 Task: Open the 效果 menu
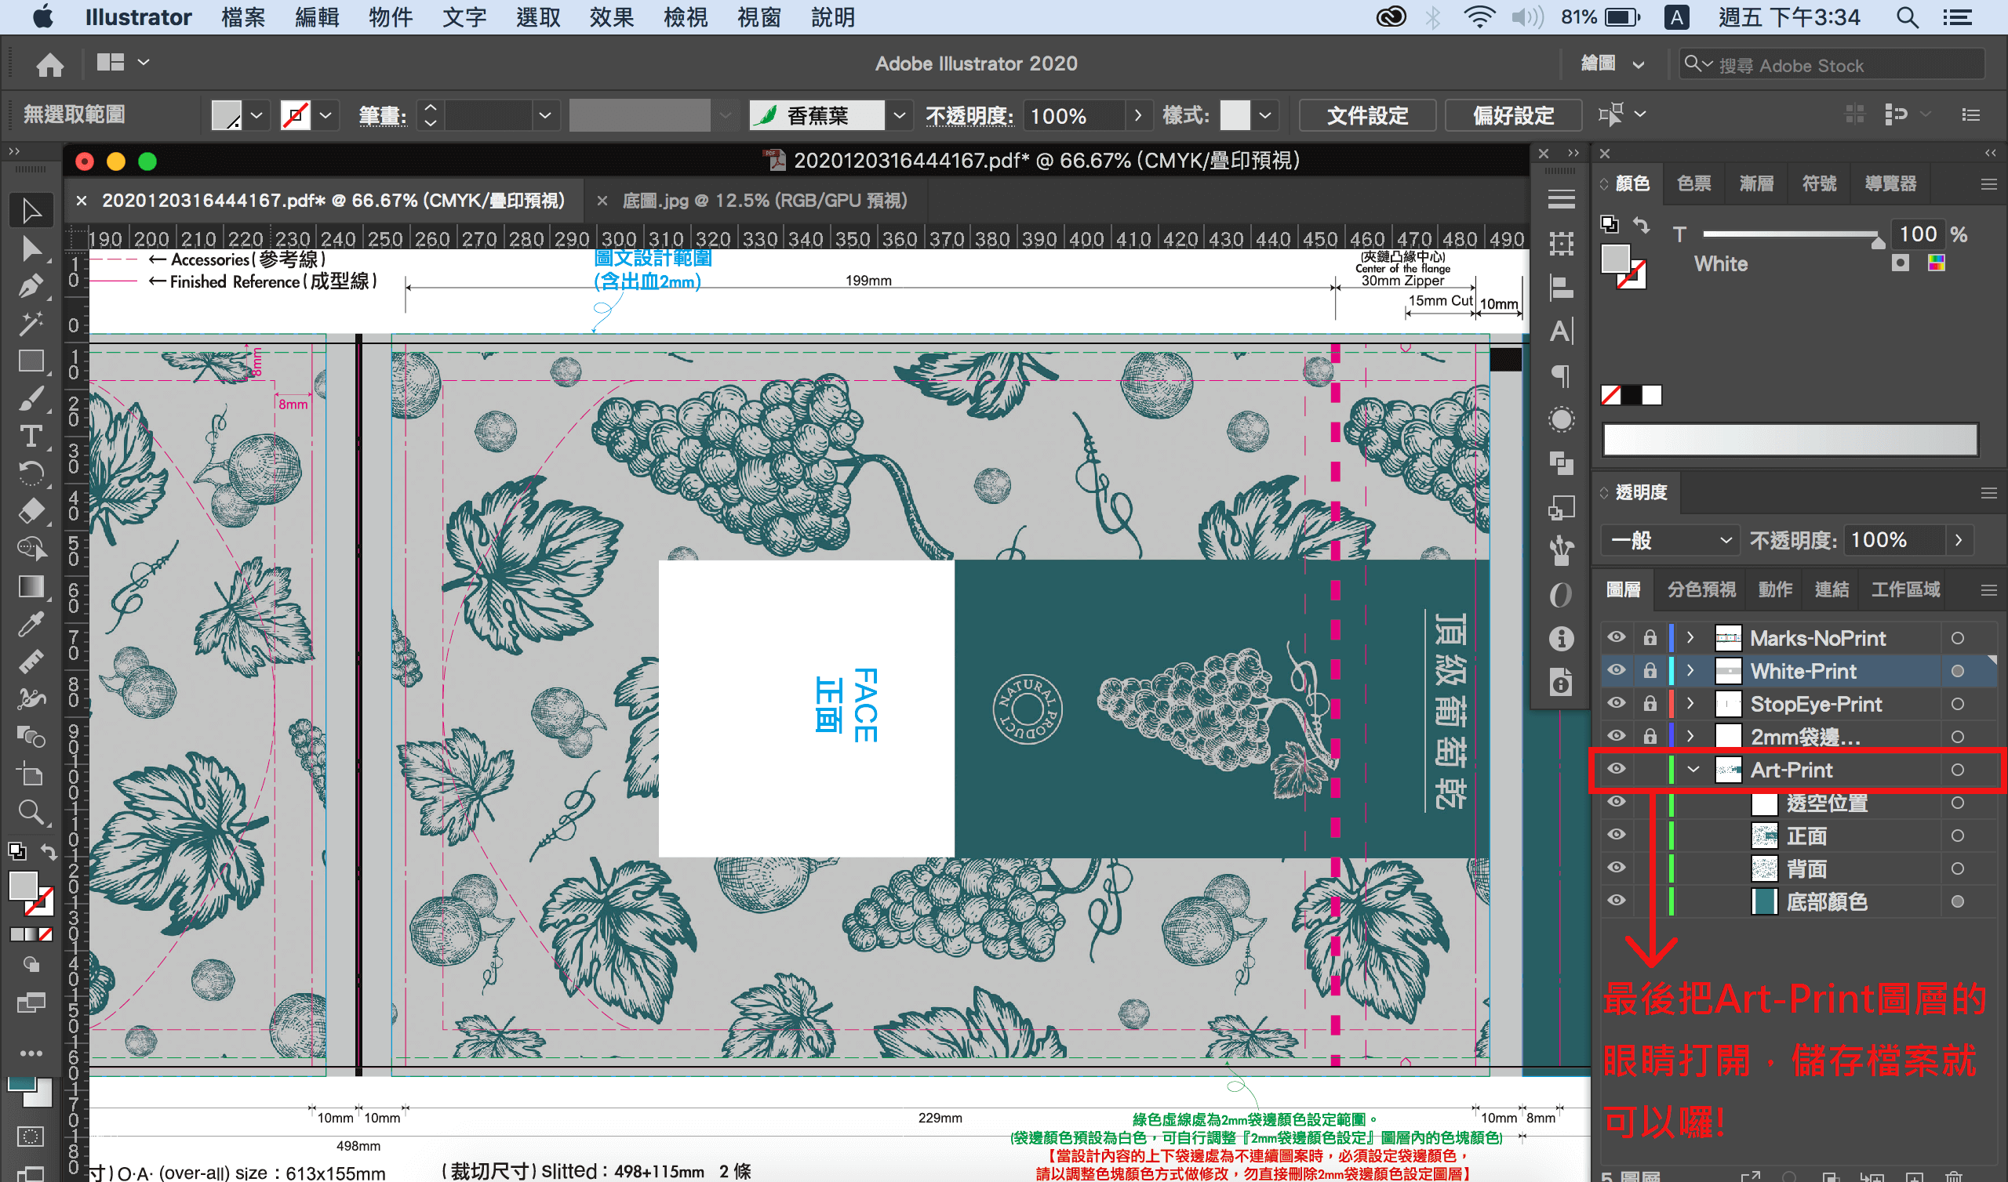(611, 16)
